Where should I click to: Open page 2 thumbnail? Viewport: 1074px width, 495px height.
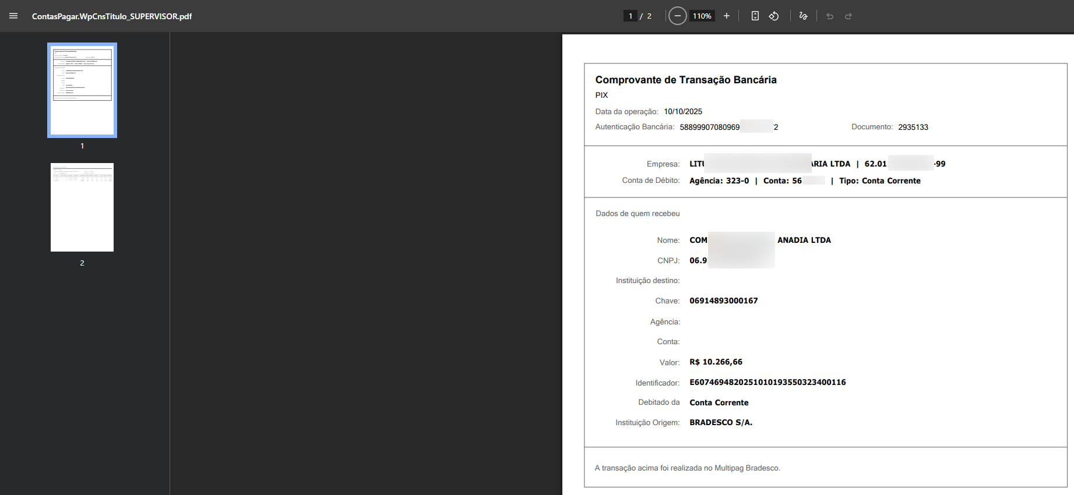point(82,207)
